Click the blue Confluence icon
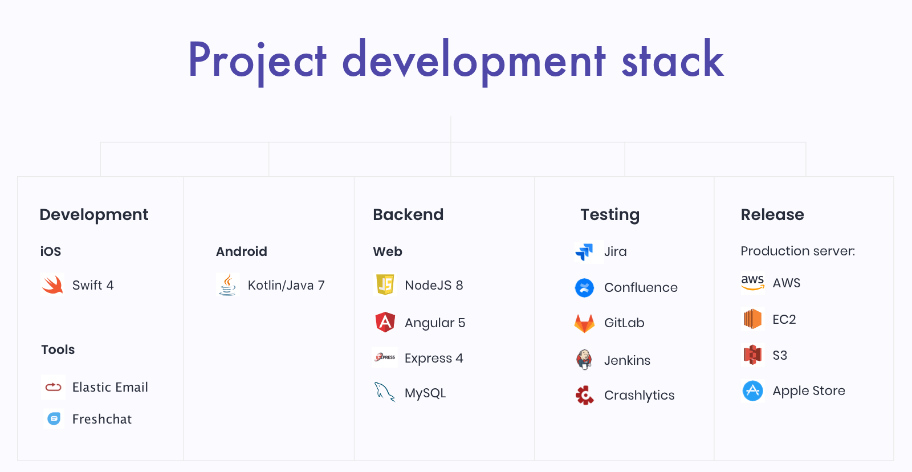The height and width of the screenshot is (472, 912). tap(584, 288)
